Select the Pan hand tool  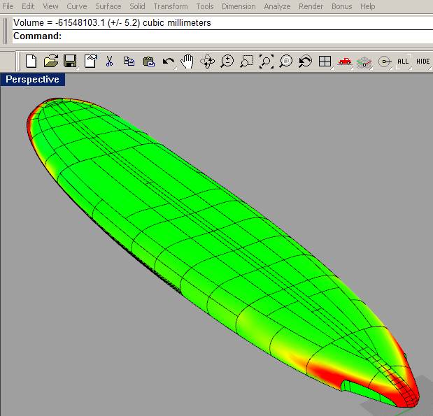click(187, 62)
